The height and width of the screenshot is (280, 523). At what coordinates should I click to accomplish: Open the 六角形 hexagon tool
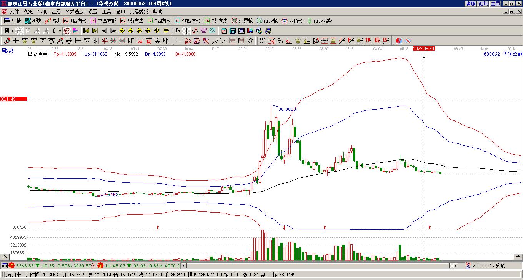point(292,21)
